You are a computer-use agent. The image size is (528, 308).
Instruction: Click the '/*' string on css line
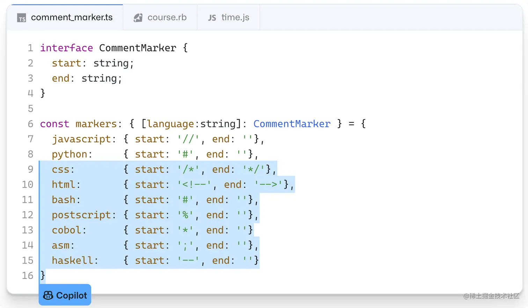coord(188,170)
